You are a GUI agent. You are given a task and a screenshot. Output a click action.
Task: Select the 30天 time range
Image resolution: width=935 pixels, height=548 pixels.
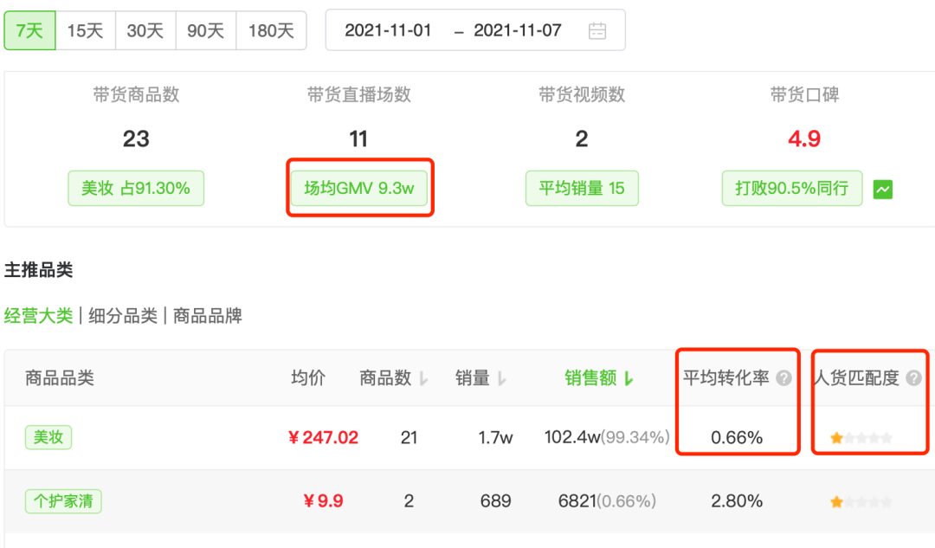pos(145,31)
